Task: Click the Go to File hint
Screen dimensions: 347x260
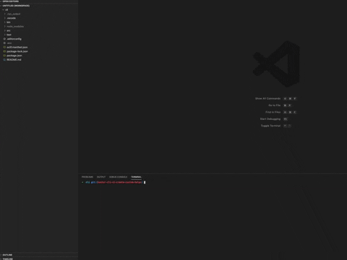Action: 275,105
